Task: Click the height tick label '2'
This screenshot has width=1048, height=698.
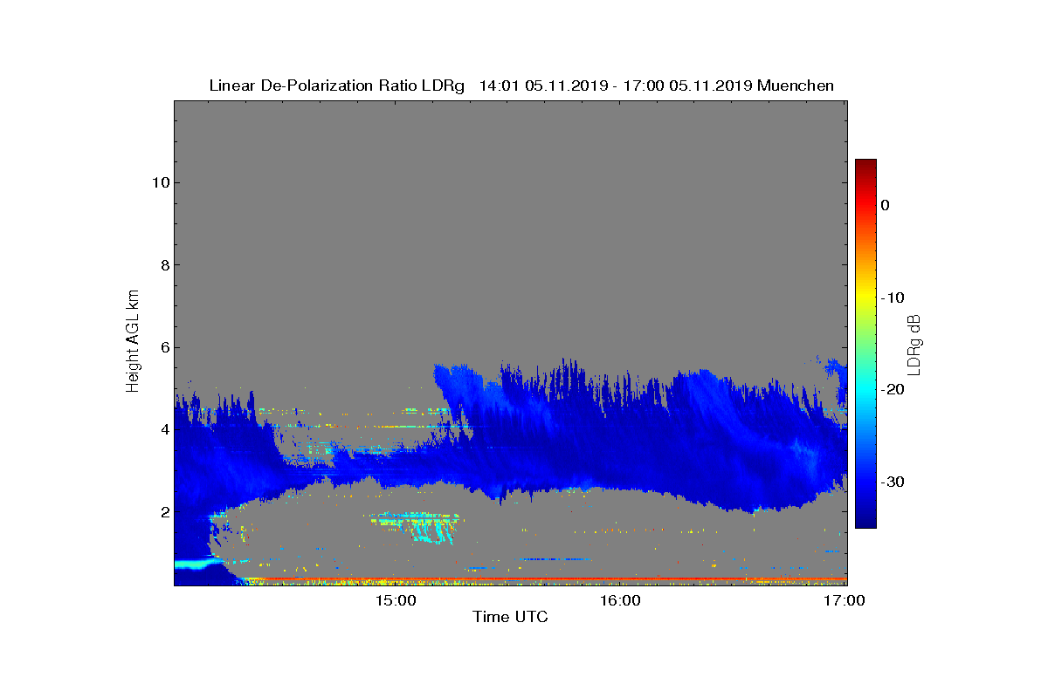Action: (x=163, y=512)
